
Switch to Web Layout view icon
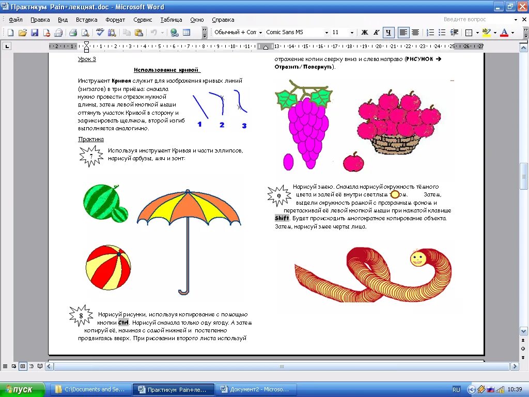[14, 367]
